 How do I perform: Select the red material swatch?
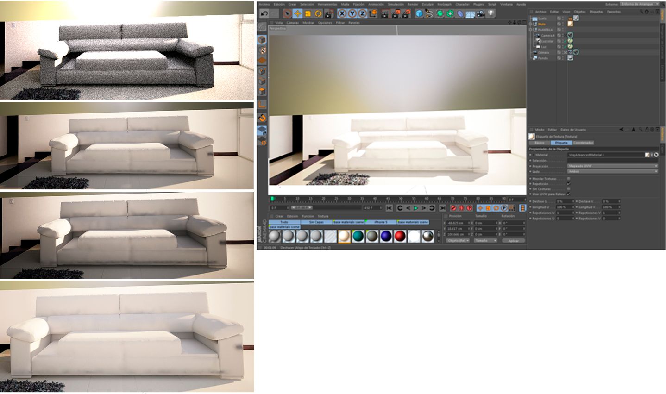(x=400, y=236)
